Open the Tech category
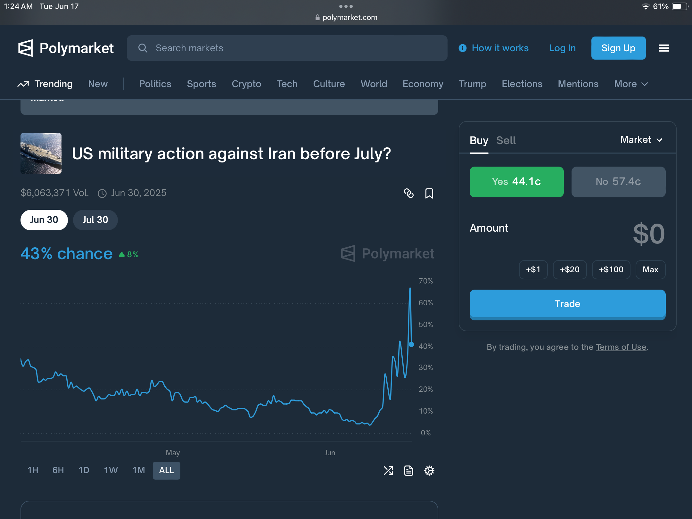The width and height of the screenshot is (692, 519). click(287, 84)
